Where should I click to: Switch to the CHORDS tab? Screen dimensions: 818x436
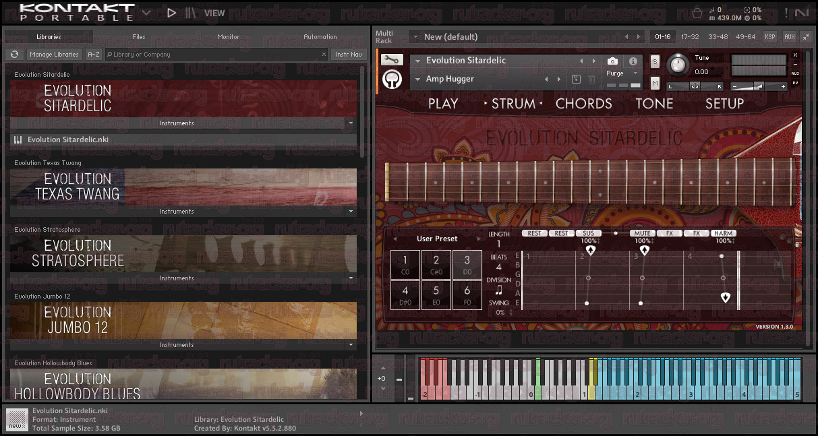tap(584, 104)
